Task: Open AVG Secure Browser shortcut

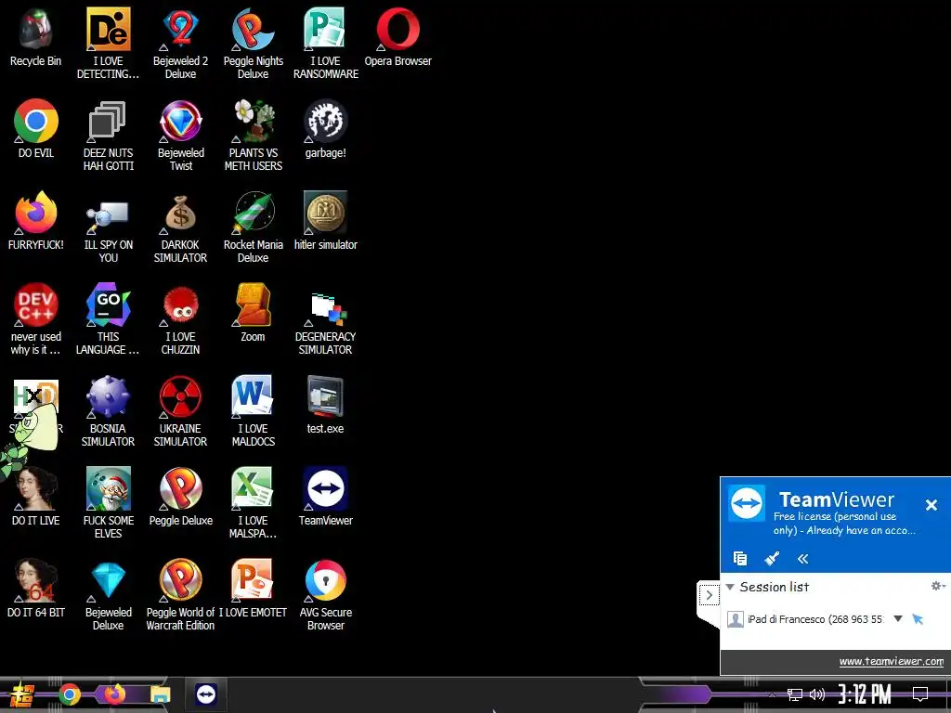Action: click(x=326, y=595)
